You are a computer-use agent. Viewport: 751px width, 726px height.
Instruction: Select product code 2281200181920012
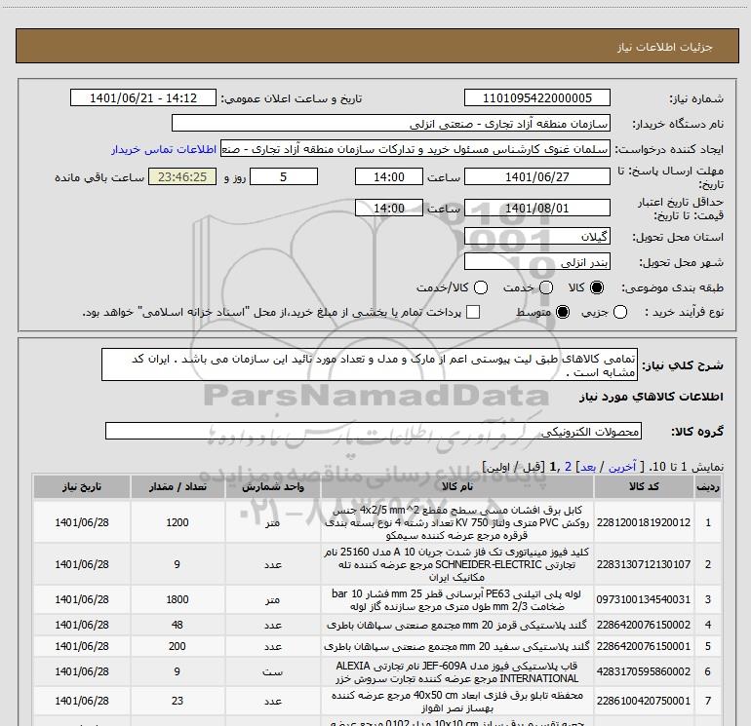[644, 522]
